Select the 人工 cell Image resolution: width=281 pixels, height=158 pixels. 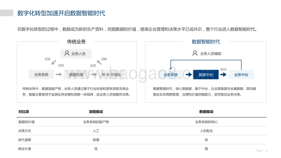tap(96, 131)
